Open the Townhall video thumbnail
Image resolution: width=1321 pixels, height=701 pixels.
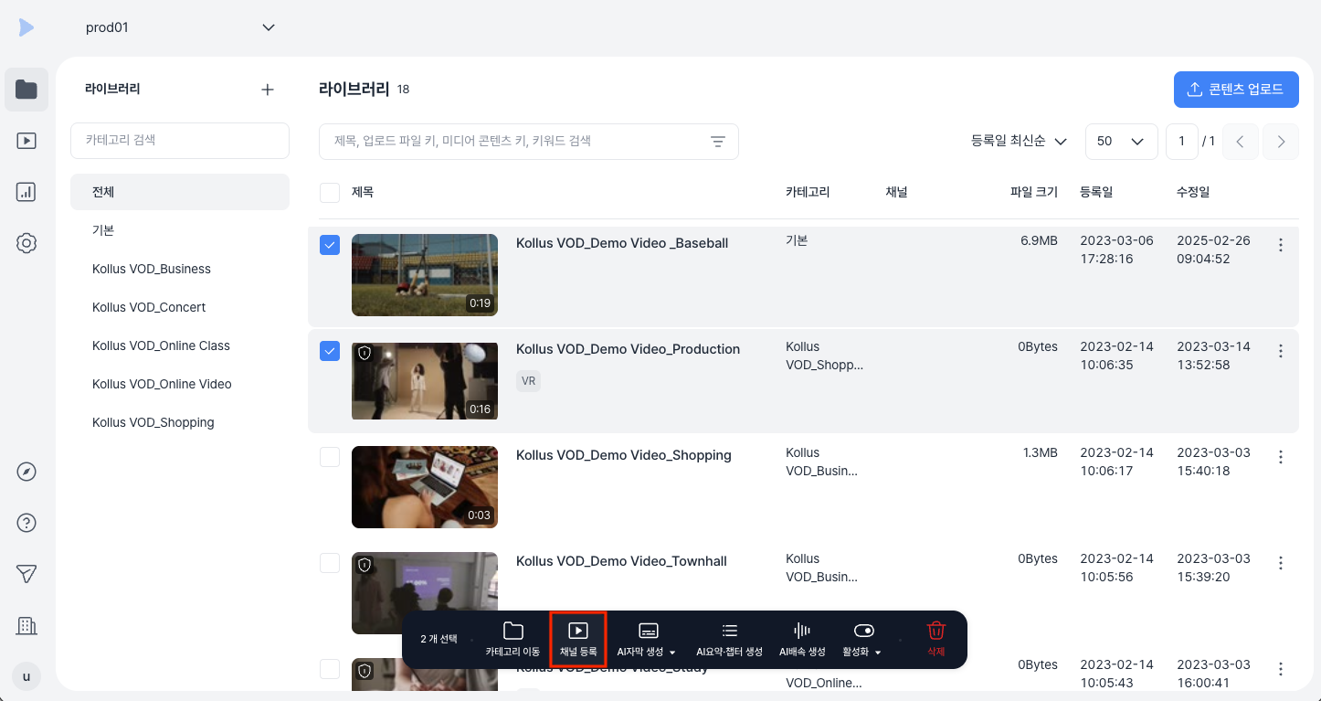[425, 593]
